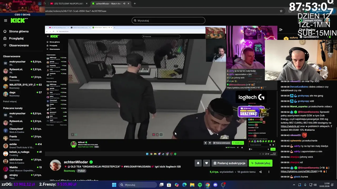This screenshot has height=189, width=337.
Task: Click chat user glxck name
Action: (x=297, y=177)
